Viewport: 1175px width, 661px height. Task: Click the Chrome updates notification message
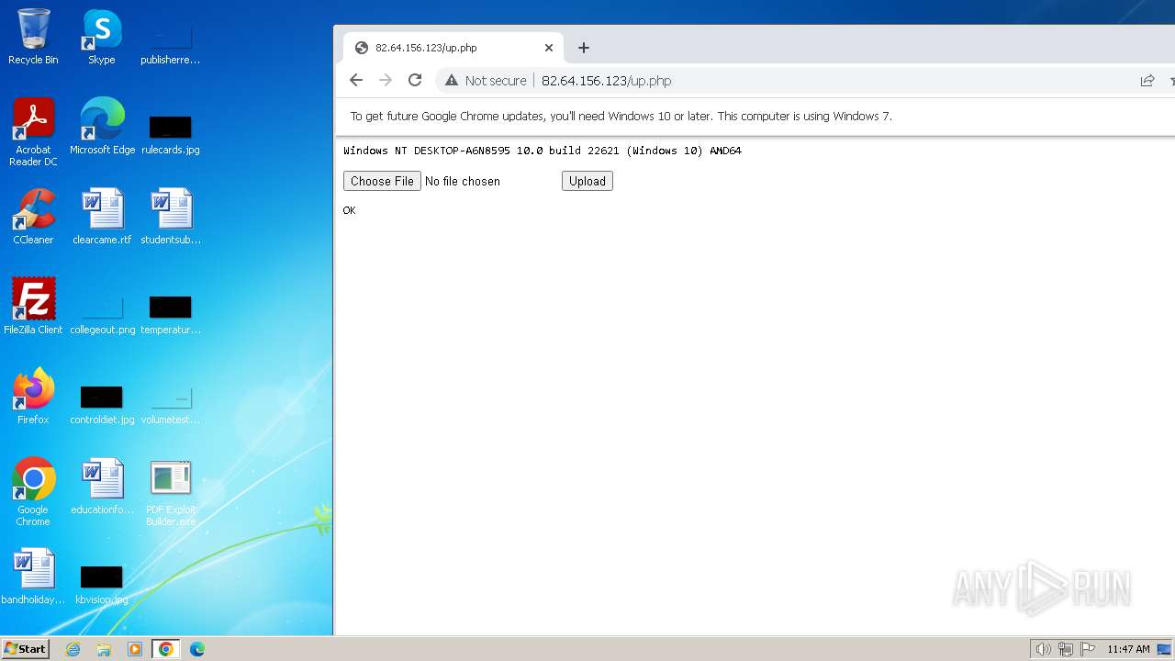(621, 117)
